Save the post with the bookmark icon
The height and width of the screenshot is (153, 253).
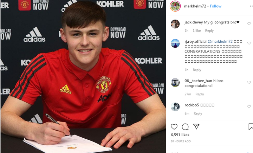(251, 127)
